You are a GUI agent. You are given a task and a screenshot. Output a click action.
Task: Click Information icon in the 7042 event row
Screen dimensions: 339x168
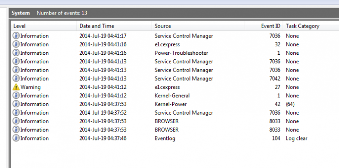coord(16,78)
